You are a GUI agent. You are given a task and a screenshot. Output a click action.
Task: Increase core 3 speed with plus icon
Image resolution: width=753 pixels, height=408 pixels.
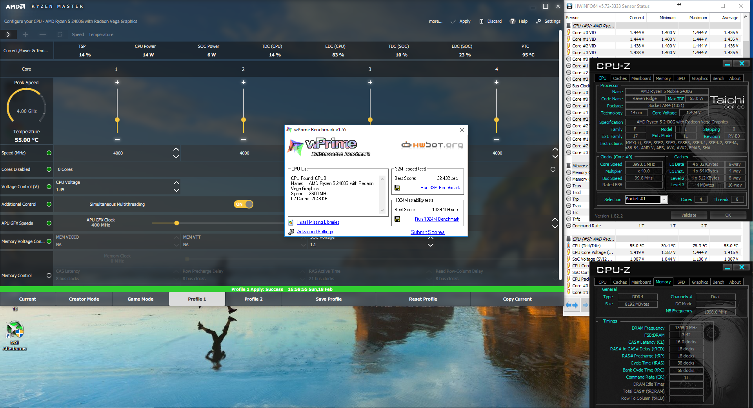point(370,82)
